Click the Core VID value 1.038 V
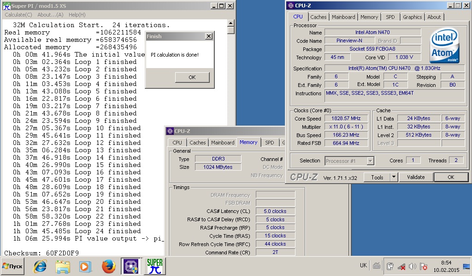This screenshot has height=276, width=472. point(404,57)
